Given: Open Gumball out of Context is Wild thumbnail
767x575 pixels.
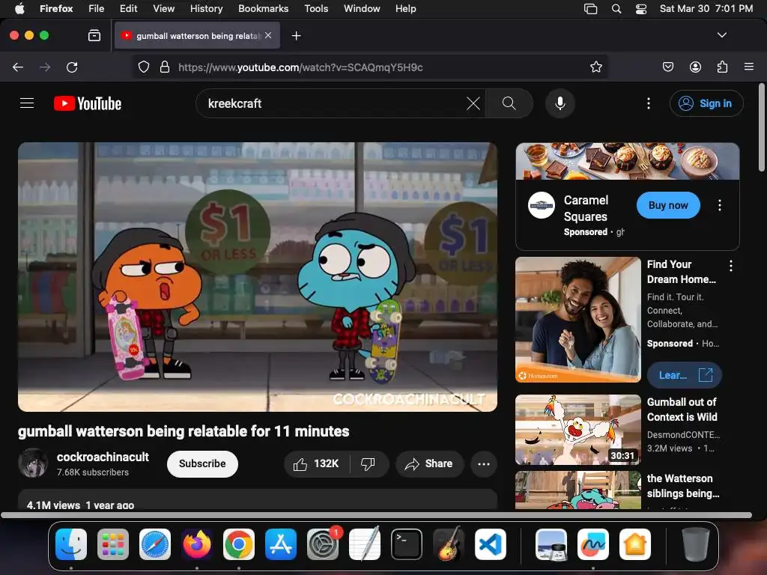Looking at the screenshot, I should point(577,429).
